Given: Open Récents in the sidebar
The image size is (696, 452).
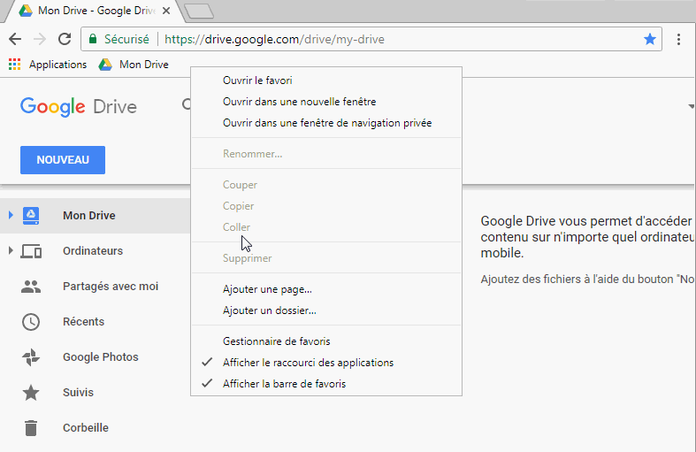Looking at the screenshot, I should point(83,321).
